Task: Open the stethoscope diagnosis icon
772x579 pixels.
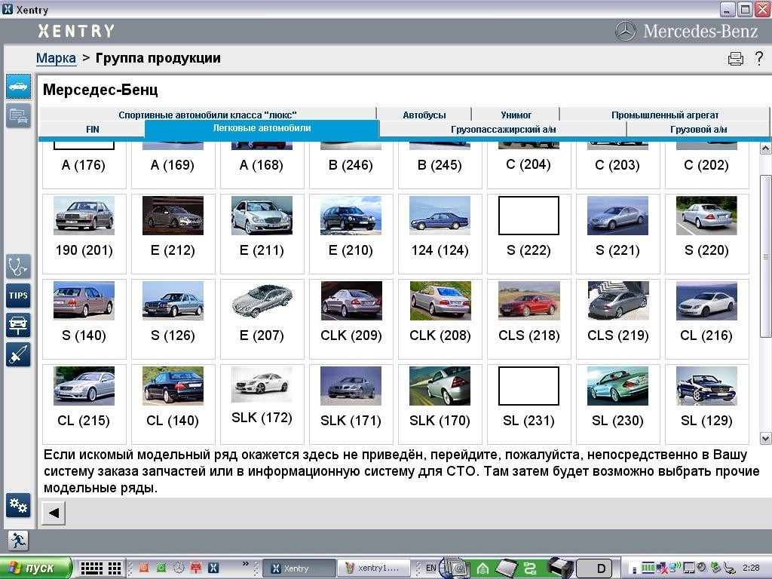Action: tap(18, 266)
